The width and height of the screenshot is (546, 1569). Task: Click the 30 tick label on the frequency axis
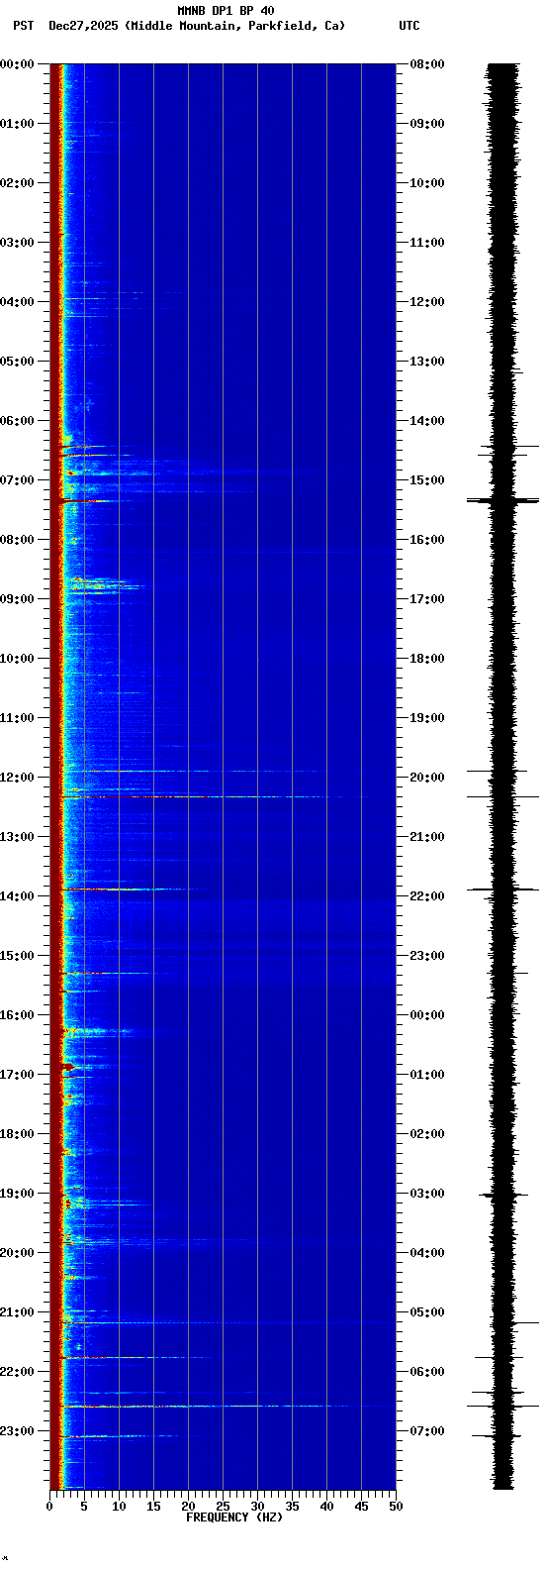257,1507
